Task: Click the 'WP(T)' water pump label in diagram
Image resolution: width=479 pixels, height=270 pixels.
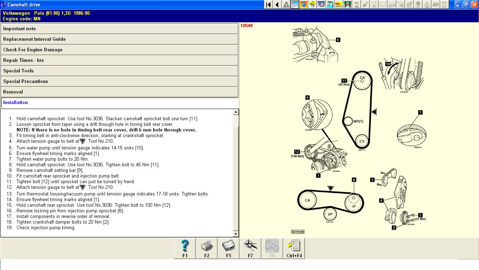Action: (x=358, y=122)
